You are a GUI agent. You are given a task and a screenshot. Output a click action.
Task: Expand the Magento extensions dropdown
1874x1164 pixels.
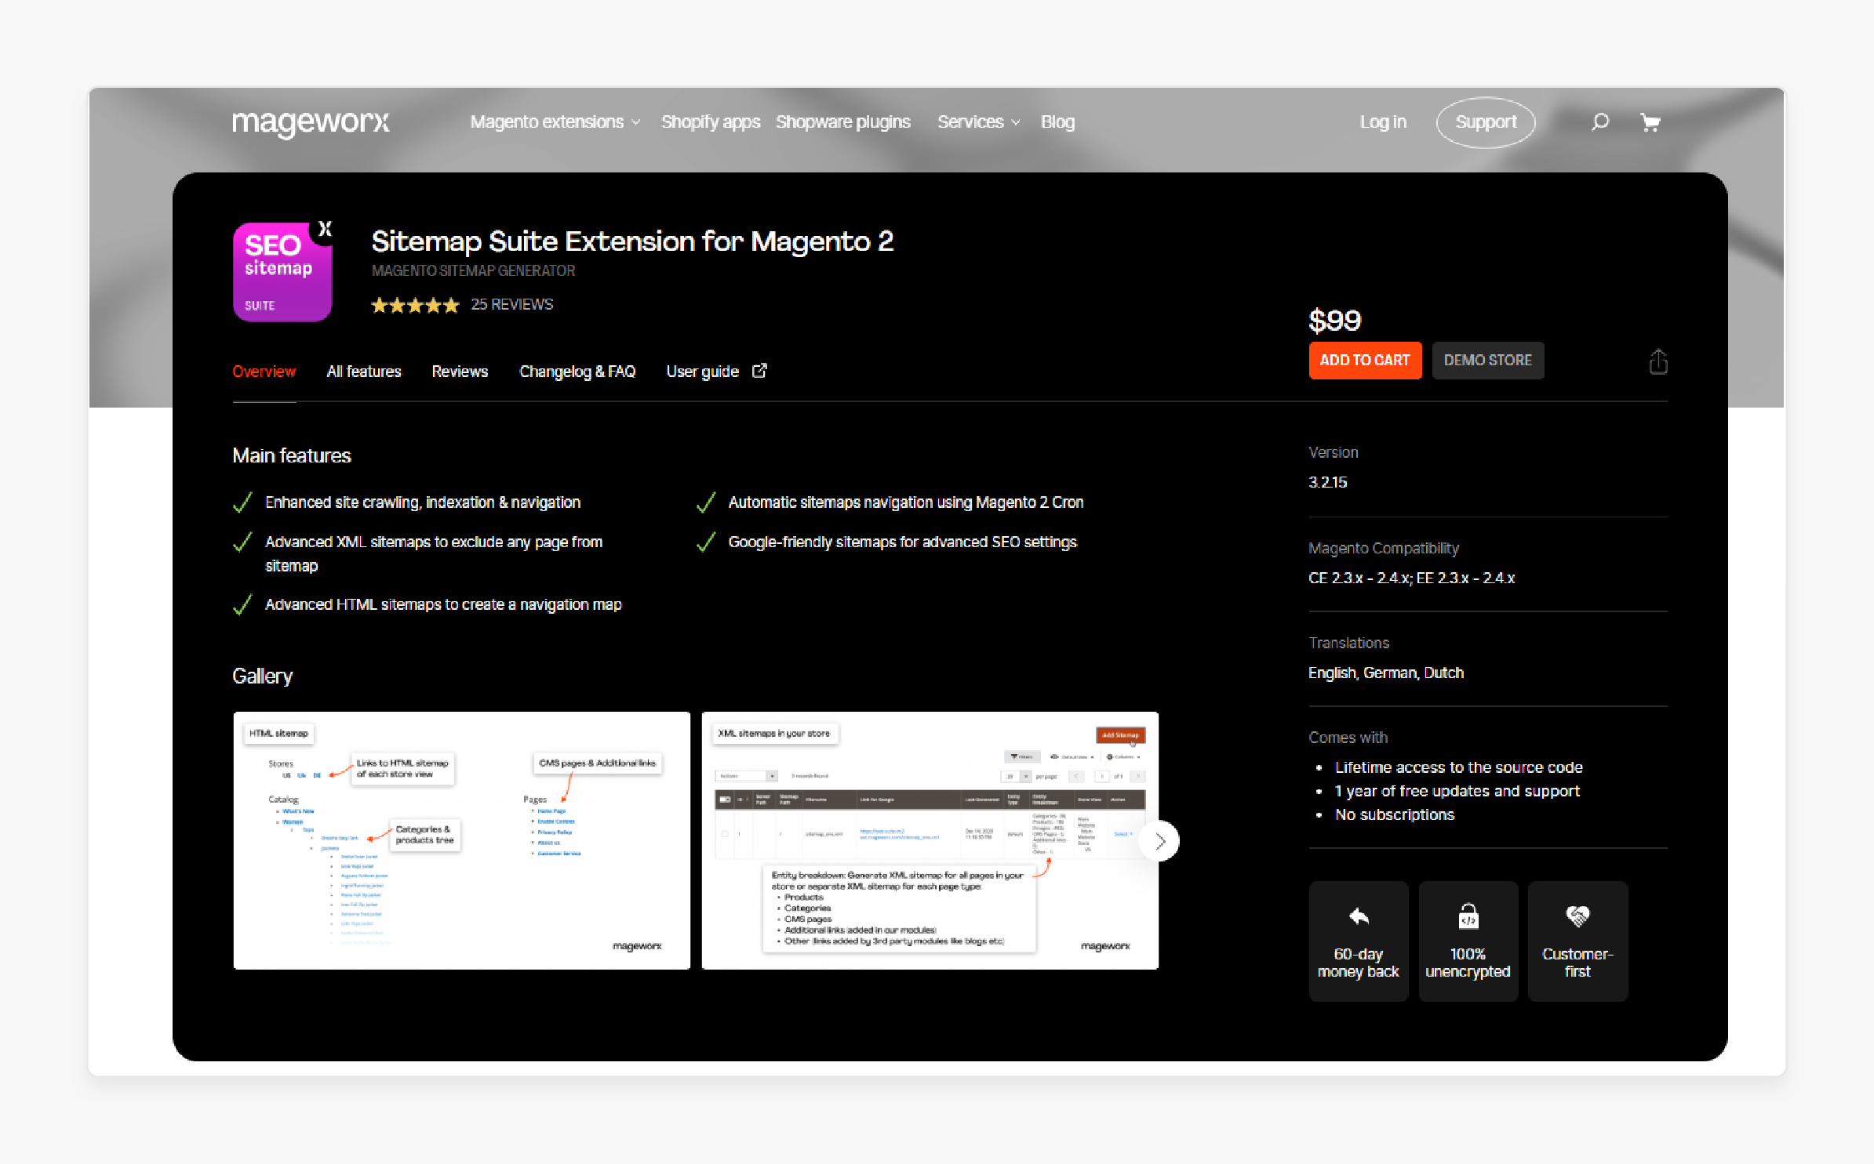click(x=555, y=122)
